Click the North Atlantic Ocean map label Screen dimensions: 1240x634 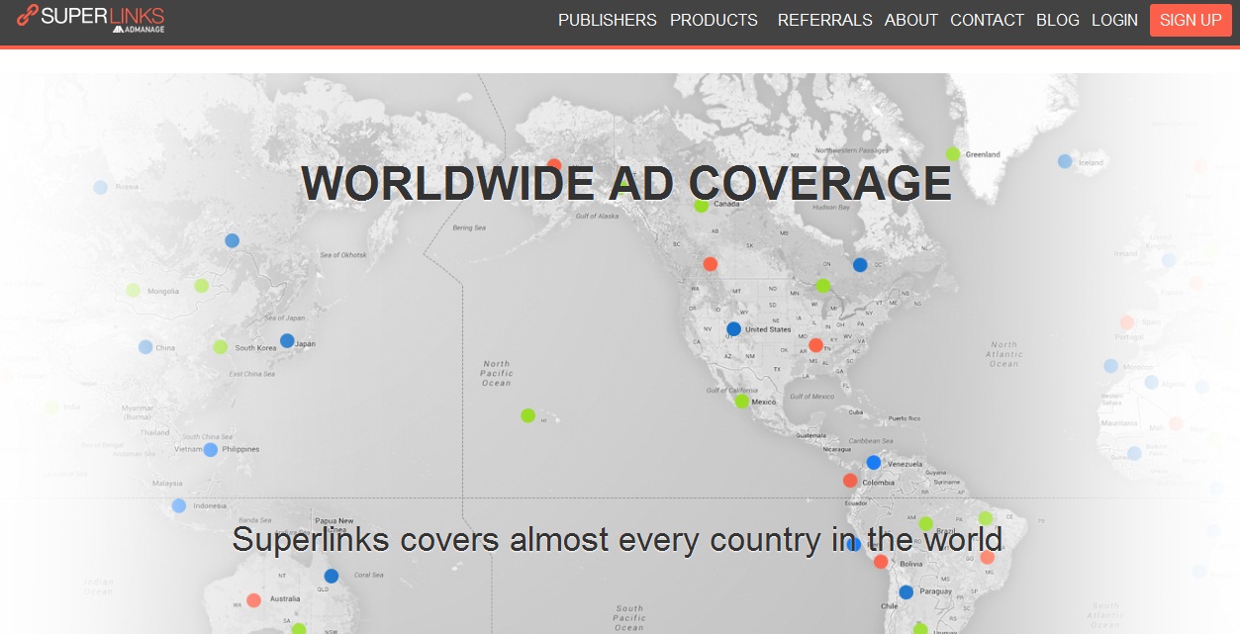coord(1003,355)
